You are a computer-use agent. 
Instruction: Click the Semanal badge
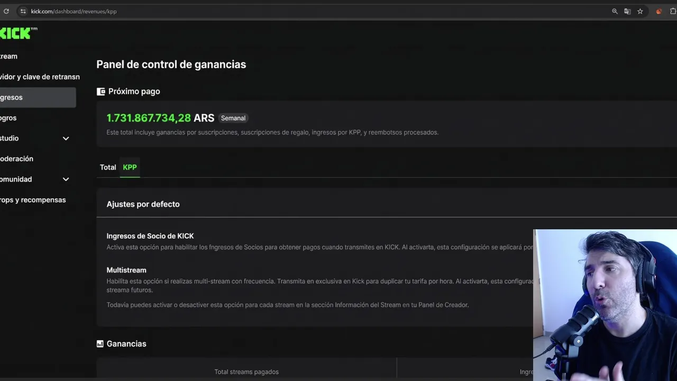click(x=233, y=118)
